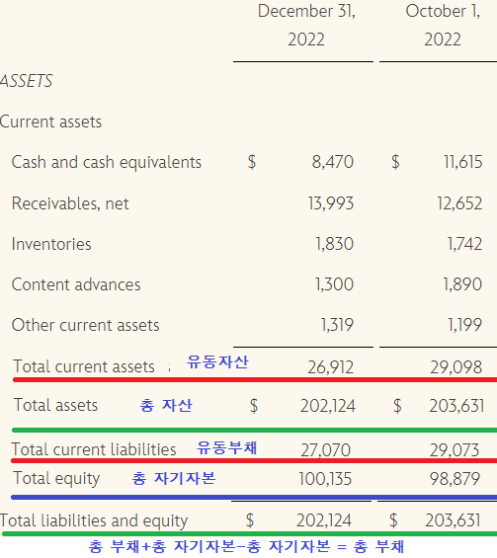The width and height of the screenshot is (497, 558).
Task: Select content advances value 1,890
Action: pos(462,284)
